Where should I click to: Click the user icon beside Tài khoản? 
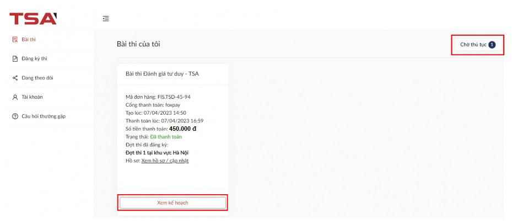[x=15, y=97]
